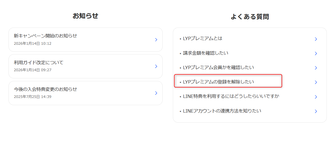Open 今後の入会特典変更のお知らせ notice title

click(46, 89)
